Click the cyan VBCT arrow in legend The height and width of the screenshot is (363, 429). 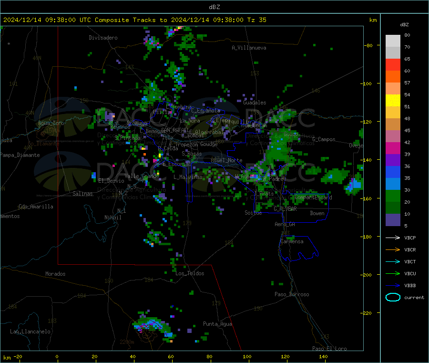(393, 261)
